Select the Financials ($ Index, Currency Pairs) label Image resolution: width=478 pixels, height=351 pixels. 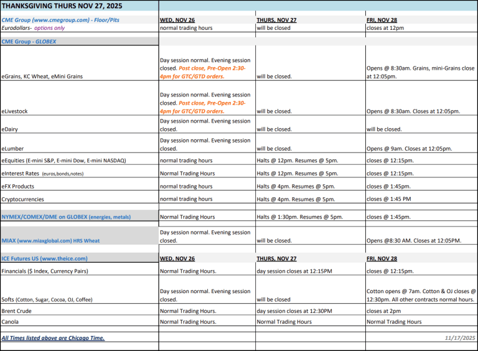pos(45,271)
